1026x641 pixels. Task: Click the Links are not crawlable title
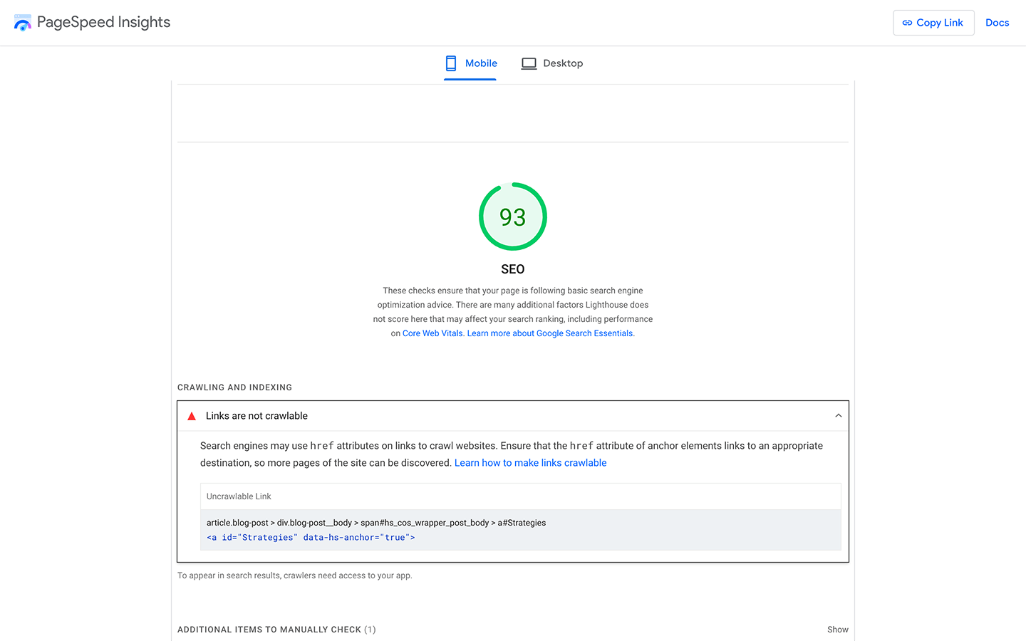pos(256,416)
